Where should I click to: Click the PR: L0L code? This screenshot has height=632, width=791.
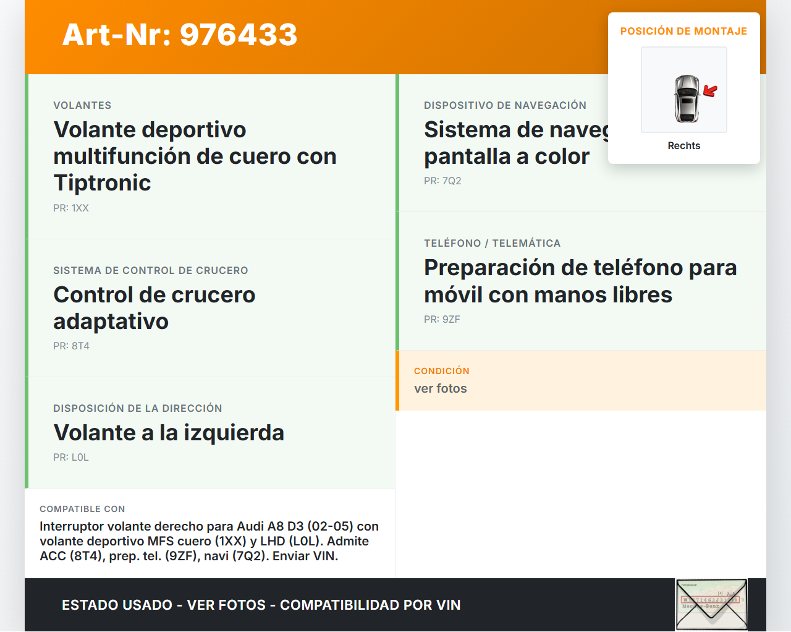71,457
